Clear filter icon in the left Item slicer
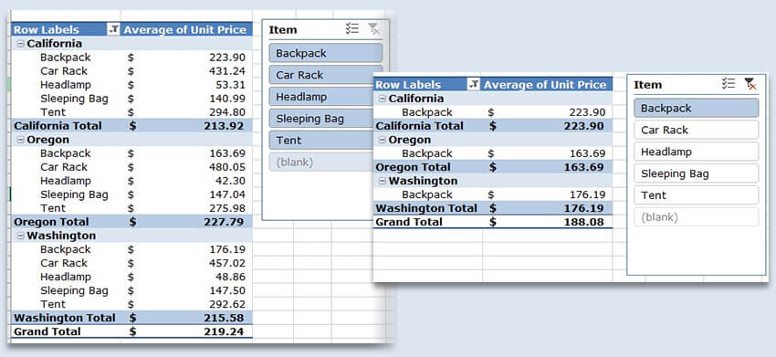Viewport: 776px width, 357px height. (374, 28)
